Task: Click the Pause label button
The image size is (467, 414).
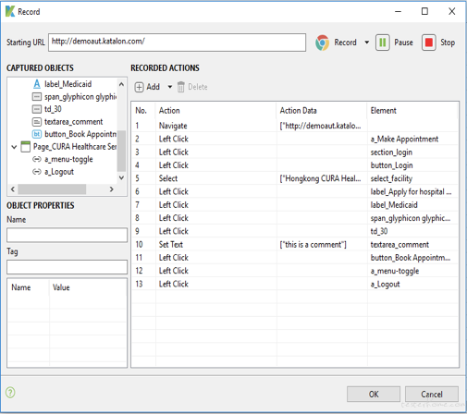Action: [403, 43]
